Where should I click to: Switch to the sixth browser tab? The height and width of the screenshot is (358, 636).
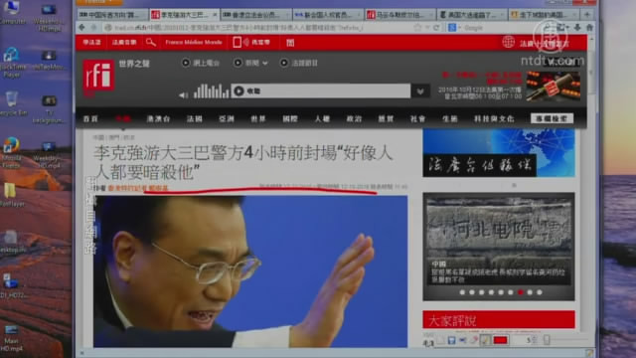472,15
